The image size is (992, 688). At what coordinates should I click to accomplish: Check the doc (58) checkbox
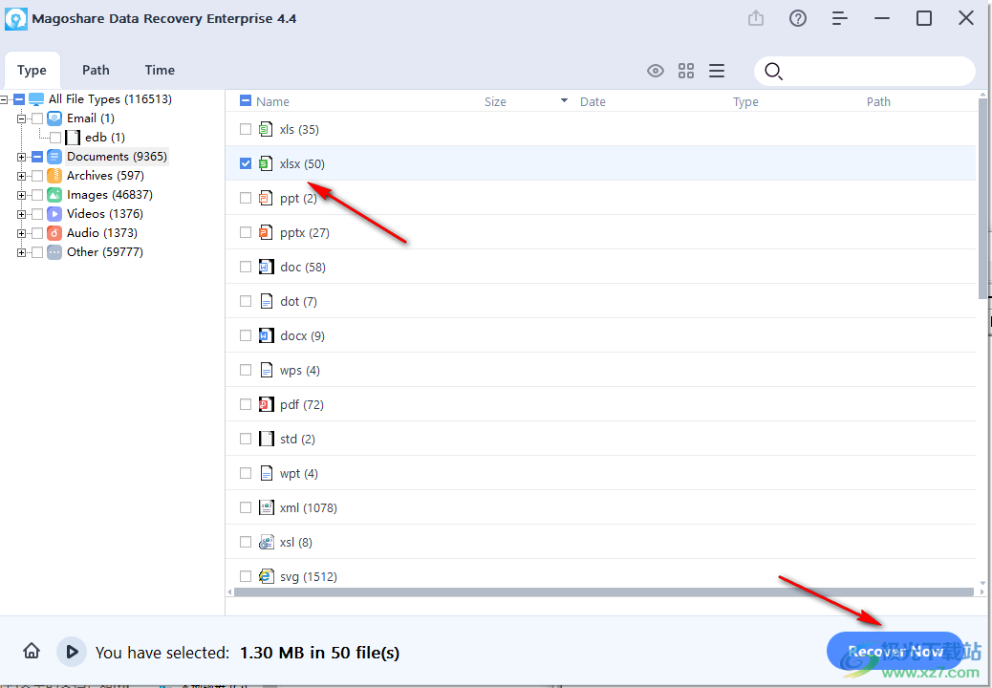pyautogui.click(x=246, y=267)
